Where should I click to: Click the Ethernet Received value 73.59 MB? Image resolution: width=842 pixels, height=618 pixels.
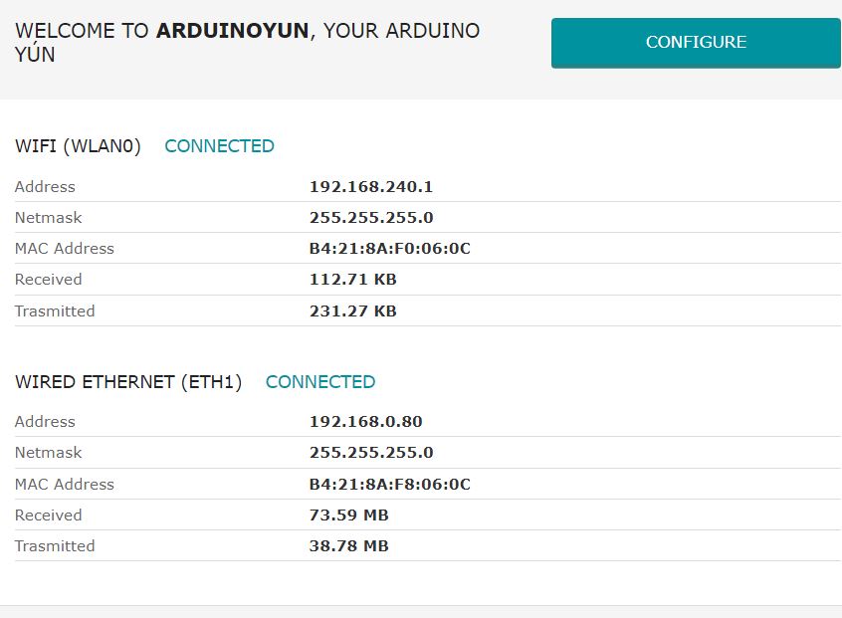[x=350, y=515]
